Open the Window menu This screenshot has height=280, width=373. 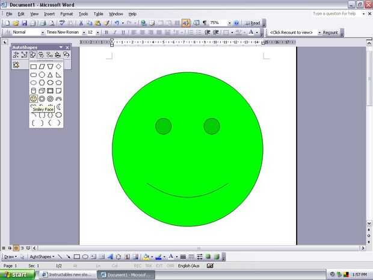116,14
